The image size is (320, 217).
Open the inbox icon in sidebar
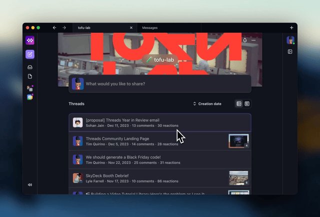[x=30, y=67]
